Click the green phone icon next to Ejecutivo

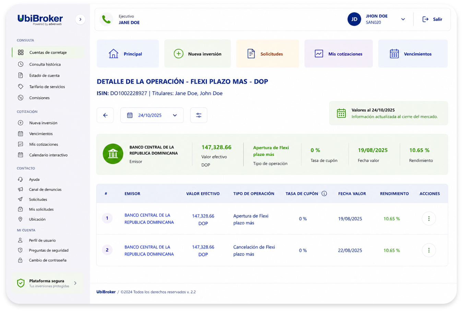(106, 19)
